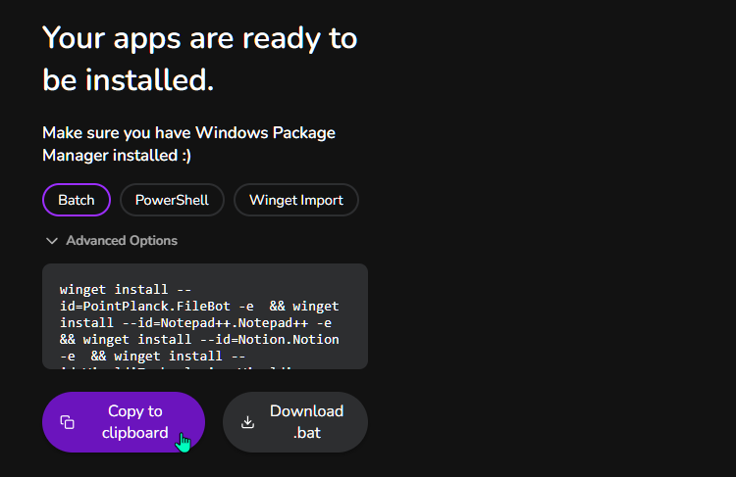
Task: Click inside the winget command code box
Action: click(205, 316)
